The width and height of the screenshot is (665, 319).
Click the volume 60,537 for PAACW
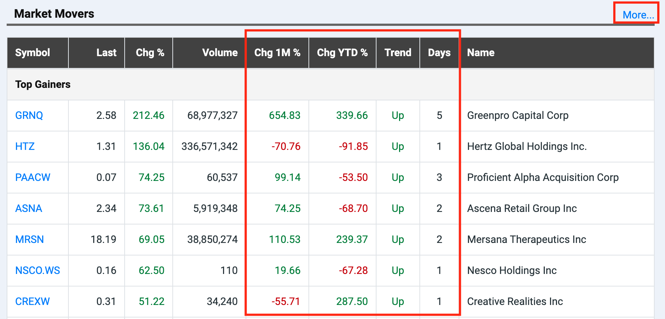click(222, 178)
